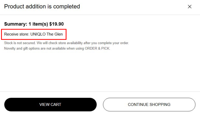Image resolution: width=200 pixels, height=117 pixels.
Task: Select the 'UNIQLO The Glen' store name
Action: (x=46, y=34)
